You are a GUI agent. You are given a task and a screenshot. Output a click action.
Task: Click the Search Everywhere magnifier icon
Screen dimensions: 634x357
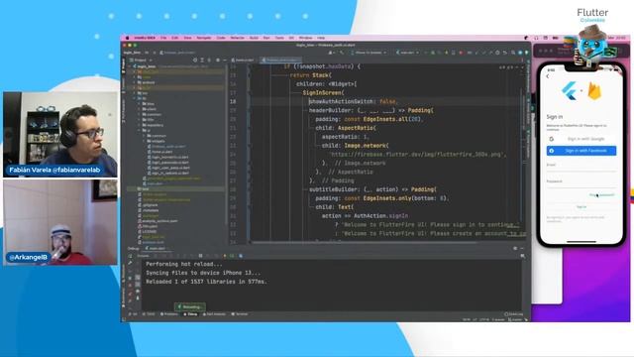pos(513,53)
